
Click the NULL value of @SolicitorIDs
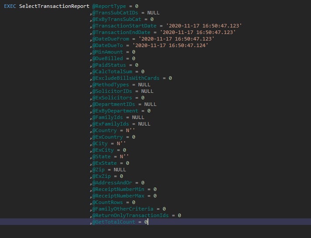tap(147, 91)
